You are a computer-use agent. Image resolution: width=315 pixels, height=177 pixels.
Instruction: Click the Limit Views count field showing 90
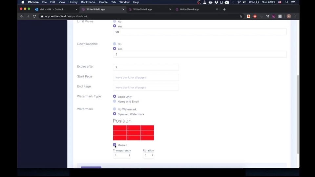click(200, 32)
